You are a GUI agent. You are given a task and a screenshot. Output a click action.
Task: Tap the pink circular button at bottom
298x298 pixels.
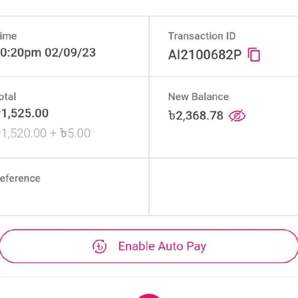tap(149, 296)
